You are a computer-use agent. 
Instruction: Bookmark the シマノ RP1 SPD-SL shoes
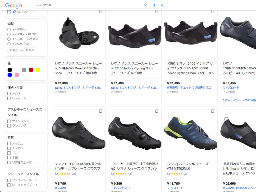(100, 111)
